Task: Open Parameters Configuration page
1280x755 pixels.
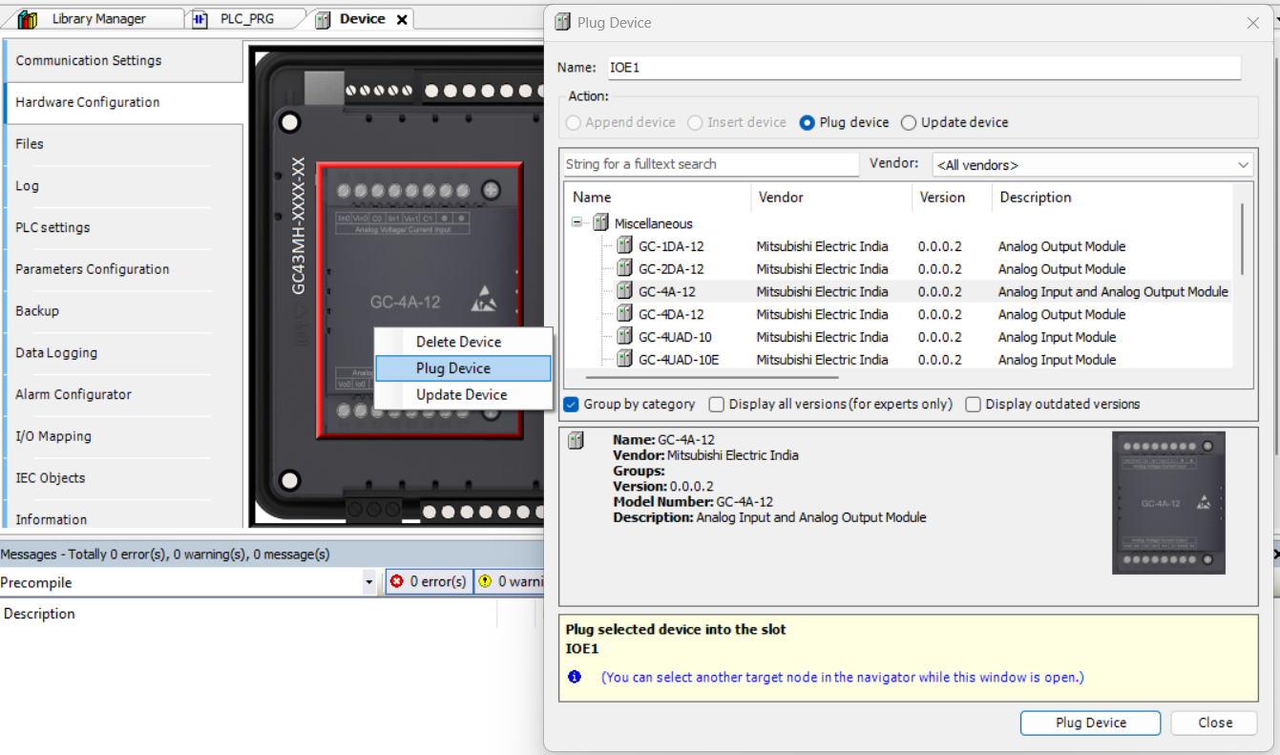Action: click(x=124, y=269)
